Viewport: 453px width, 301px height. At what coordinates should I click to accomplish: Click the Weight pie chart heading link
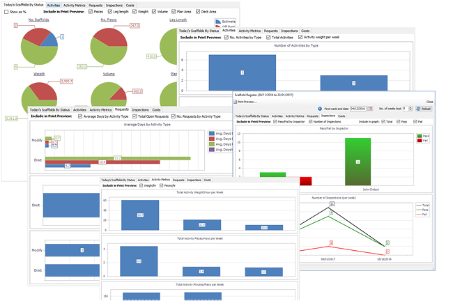coord(39,74)
